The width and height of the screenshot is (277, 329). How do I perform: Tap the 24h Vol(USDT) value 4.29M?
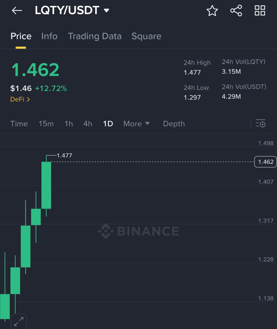(231, 97)
